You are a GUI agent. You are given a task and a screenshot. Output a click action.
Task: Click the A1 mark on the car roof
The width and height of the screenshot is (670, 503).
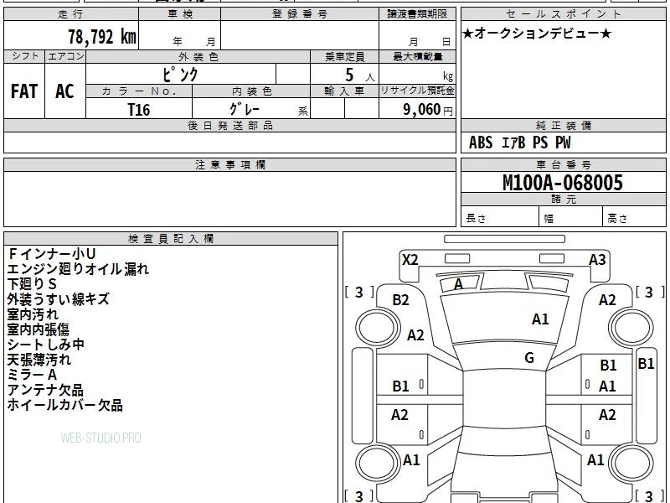540,319
